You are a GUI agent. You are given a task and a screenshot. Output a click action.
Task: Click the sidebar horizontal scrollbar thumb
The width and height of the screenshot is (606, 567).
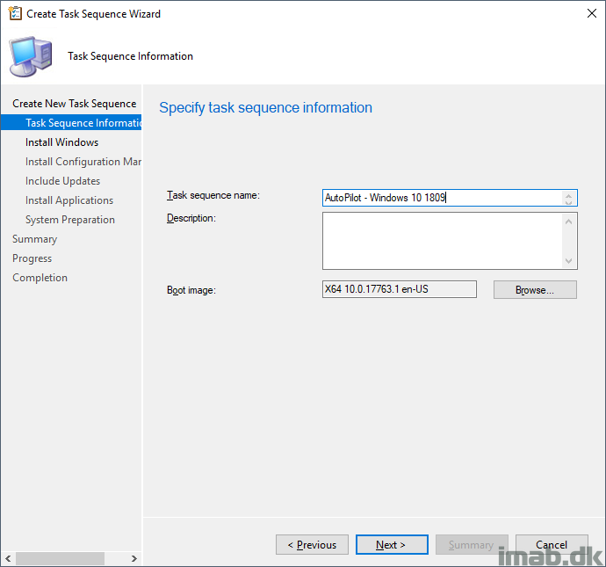60,558
